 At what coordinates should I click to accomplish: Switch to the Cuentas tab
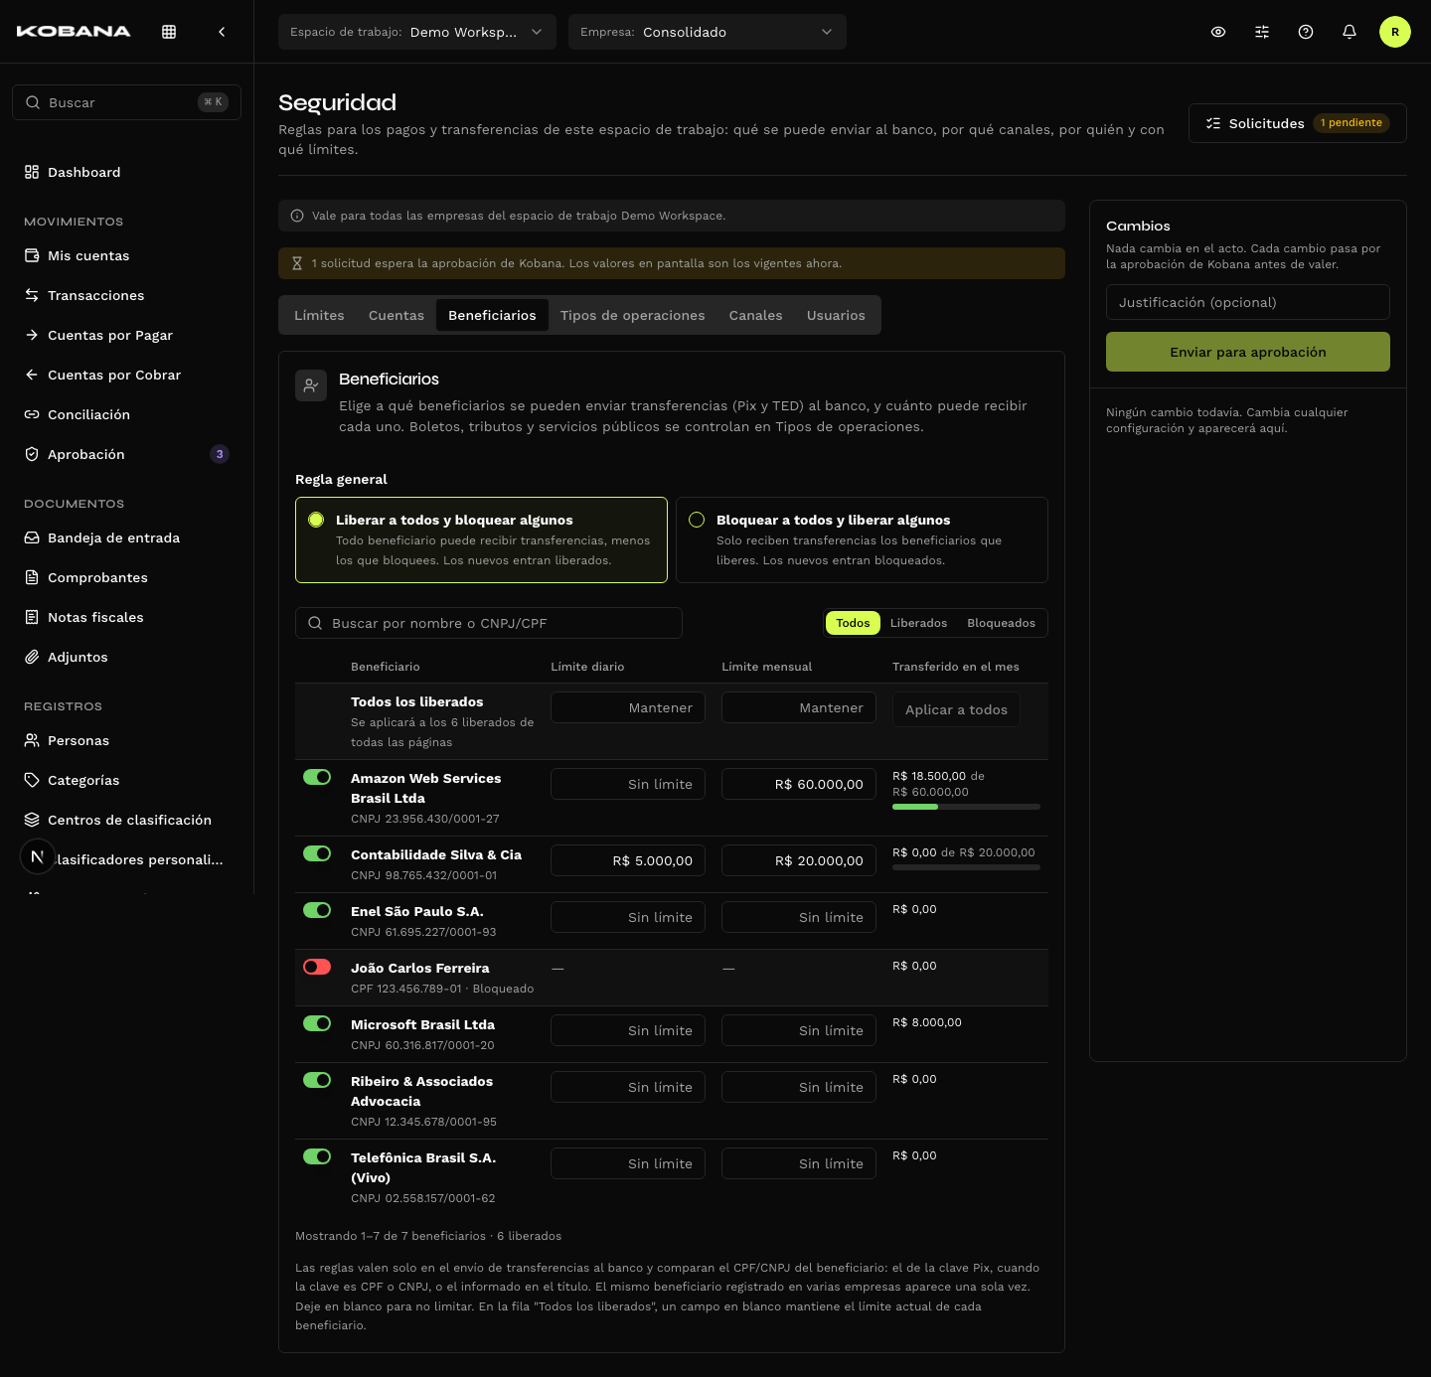[x=397, y=315]
